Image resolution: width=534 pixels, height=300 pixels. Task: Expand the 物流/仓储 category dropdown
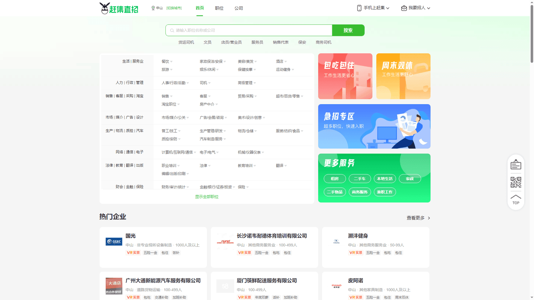coord(256,131)
